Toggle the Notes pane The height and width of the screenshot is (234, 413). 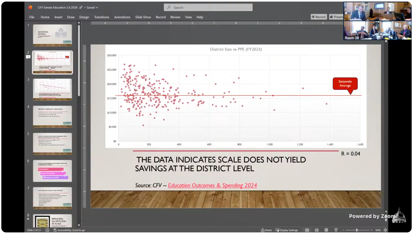[x=266, y=230]
